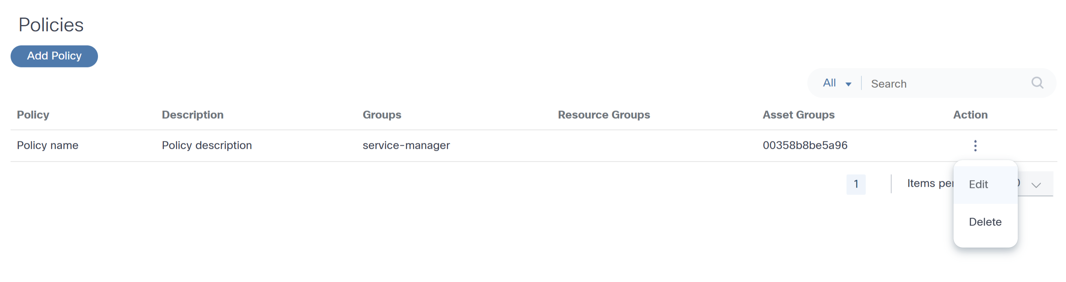Select the 'Policy name' row cell
The width and height of the screenshot is (1066, 282).
coord(47,146)
